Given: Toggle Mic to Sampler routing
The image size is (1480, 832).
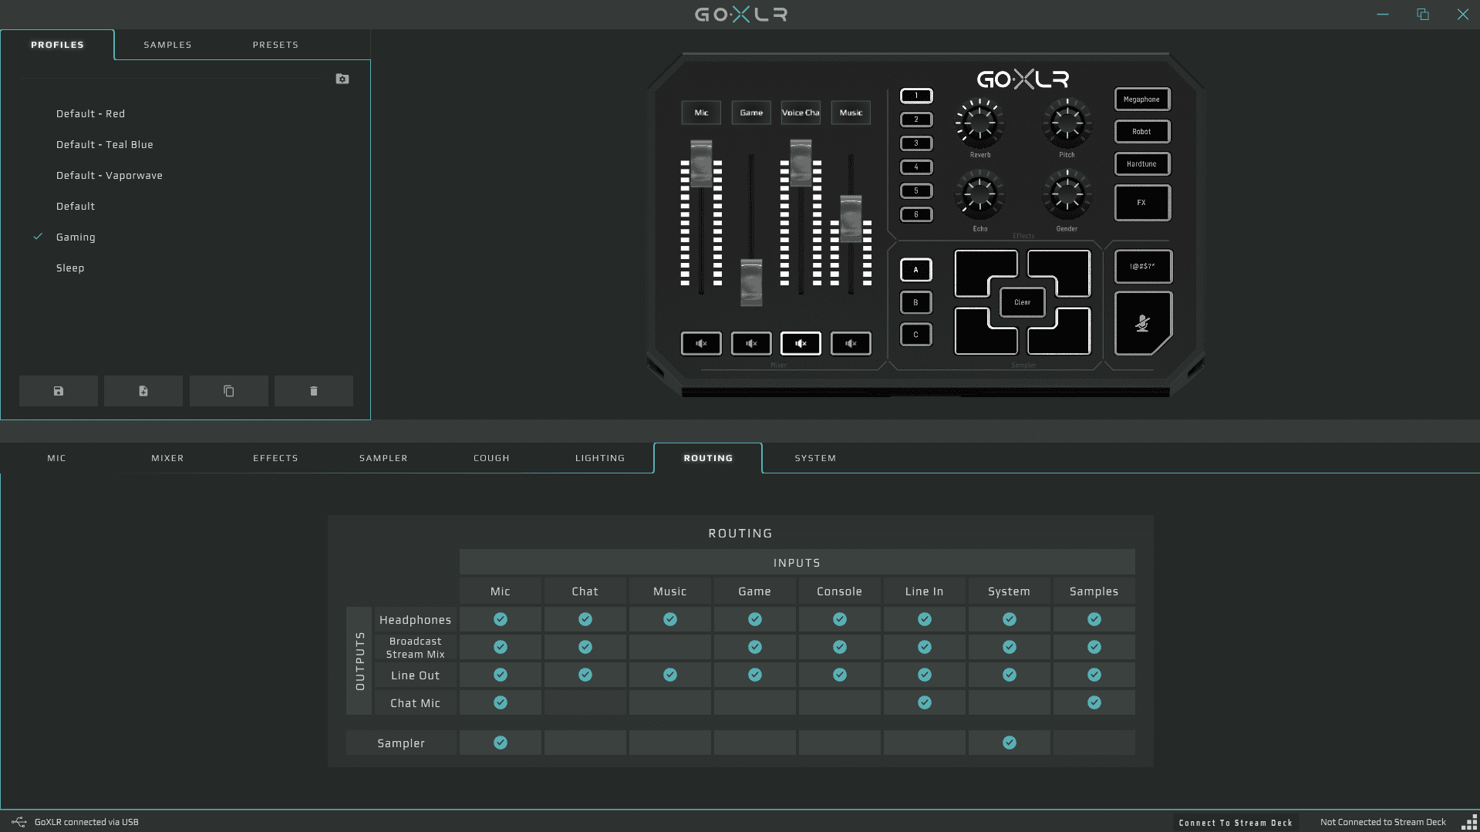Looking at the screenshot, I should tap(501, 743).
